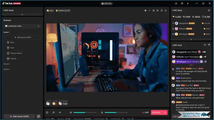Open the notifications bell in title bar

(x=176, y=3)
